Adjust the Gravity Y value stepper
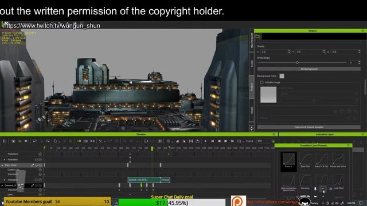 [x=324, y=52]
